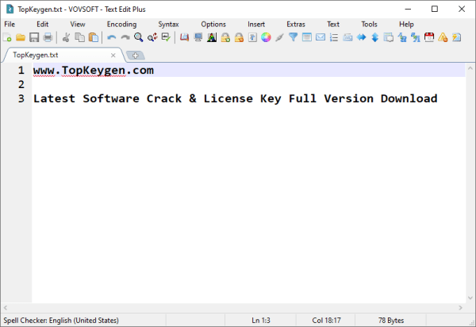Click the horizontal double-arrow icon

[x=361, y=37]
